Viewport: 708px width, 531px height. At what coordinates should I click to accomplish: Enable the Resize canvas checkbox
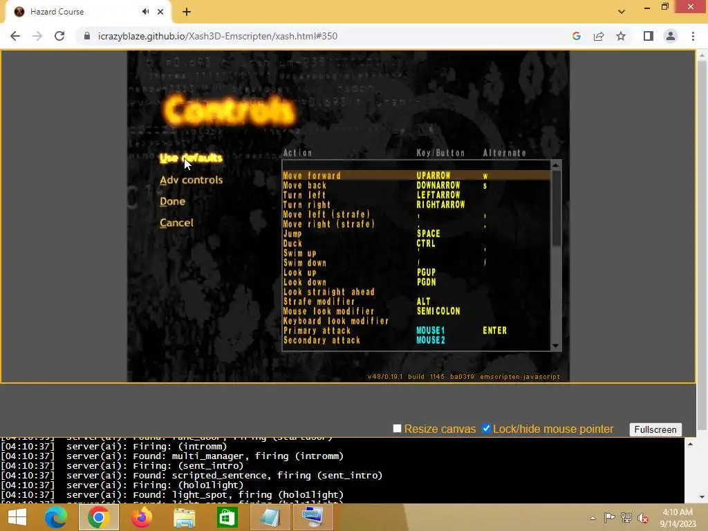397,429
